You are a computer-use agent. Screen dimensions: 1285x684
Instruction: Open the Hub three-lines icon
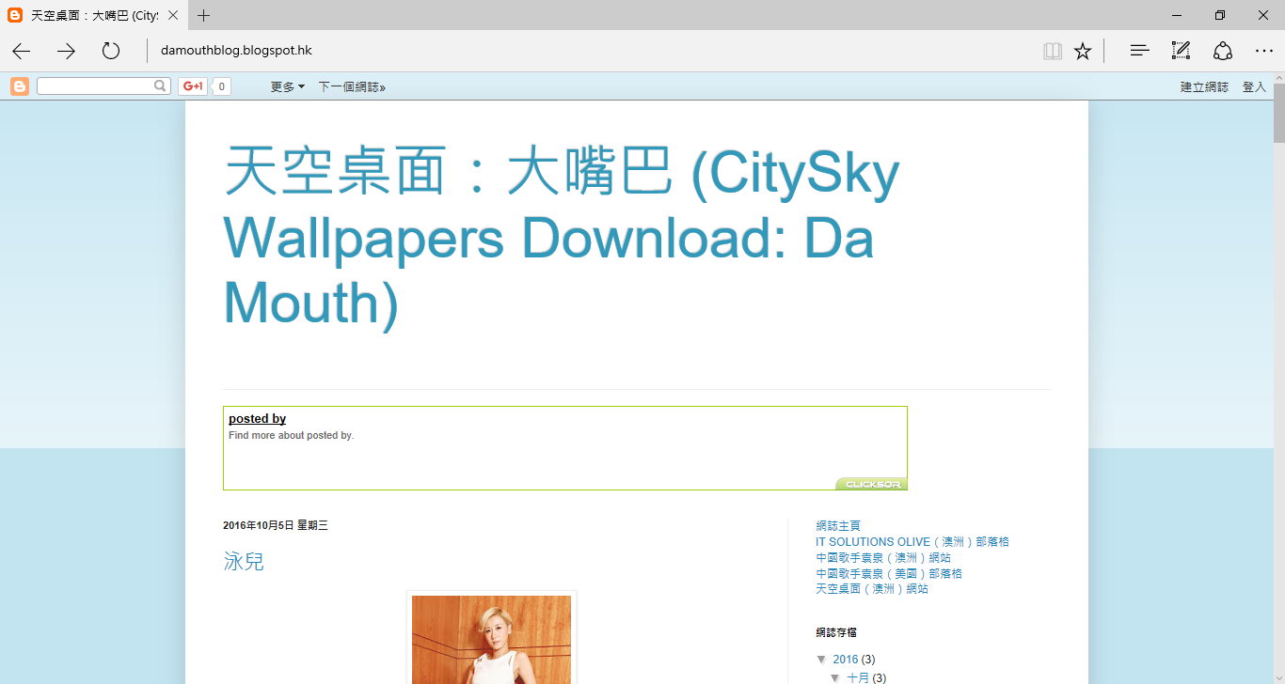[x=1139, y=51]
